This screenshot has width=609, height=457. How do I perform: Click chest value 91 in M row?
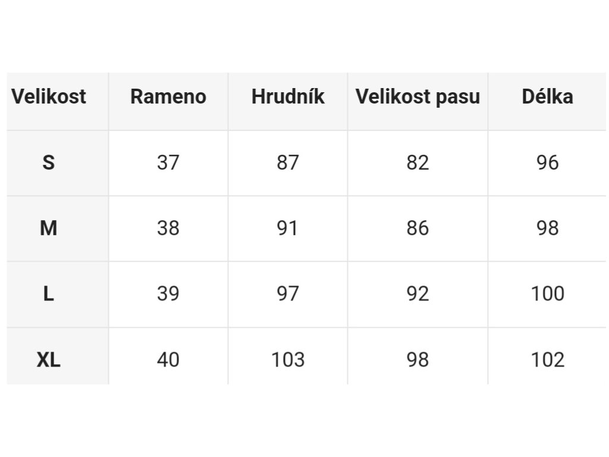click(x=287, y=228)
